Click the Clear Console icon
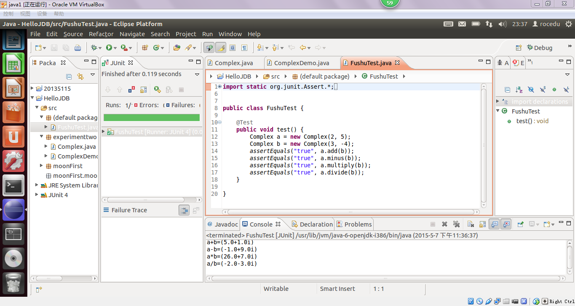 [471, 224]
